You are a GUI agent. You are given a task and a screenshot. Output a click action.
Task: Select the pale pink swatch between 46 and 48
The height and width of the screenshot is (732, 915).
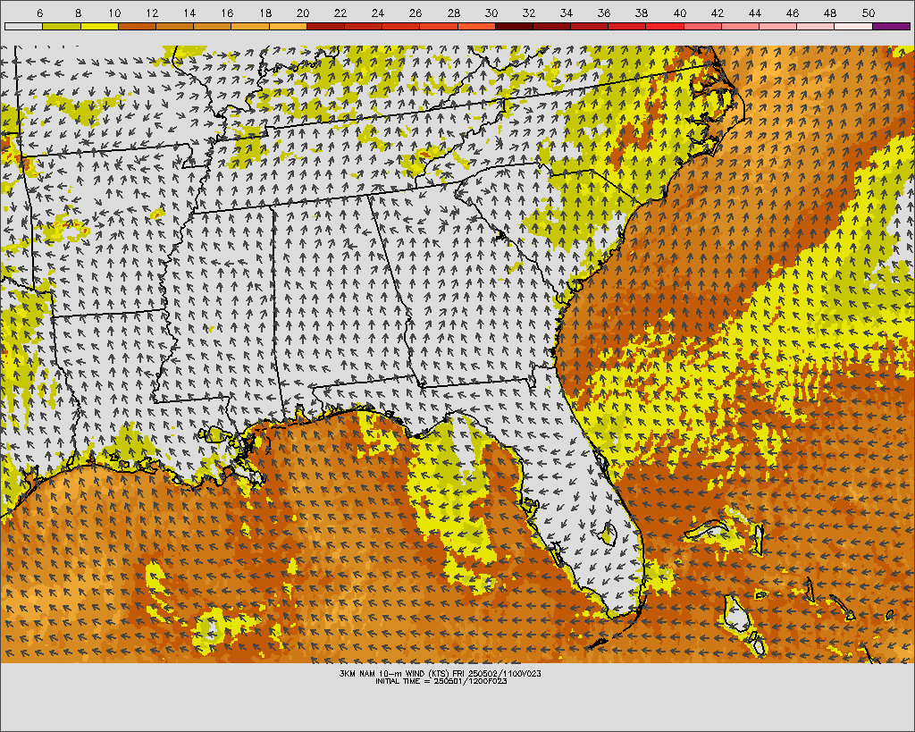pos(816,26)
